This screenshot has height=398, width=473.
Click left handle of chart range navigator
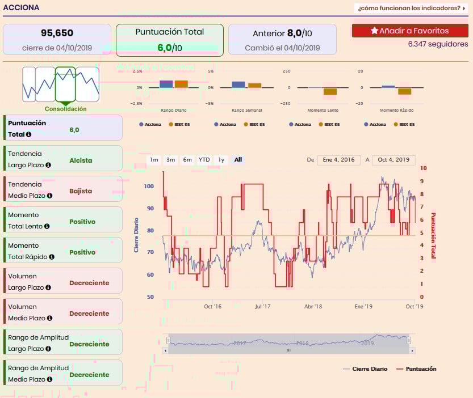pyautogui.click(x=168, y=340)
